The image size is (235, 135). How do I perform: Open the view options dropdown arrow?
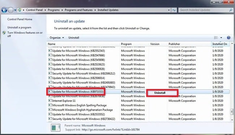[221, 38]
